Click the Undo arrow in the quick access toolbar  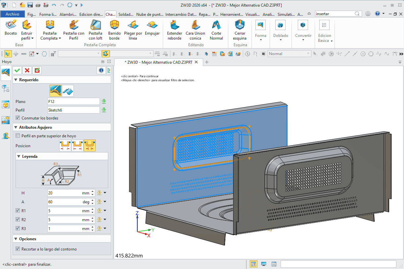pyautogui.click(x=54, y=5)
